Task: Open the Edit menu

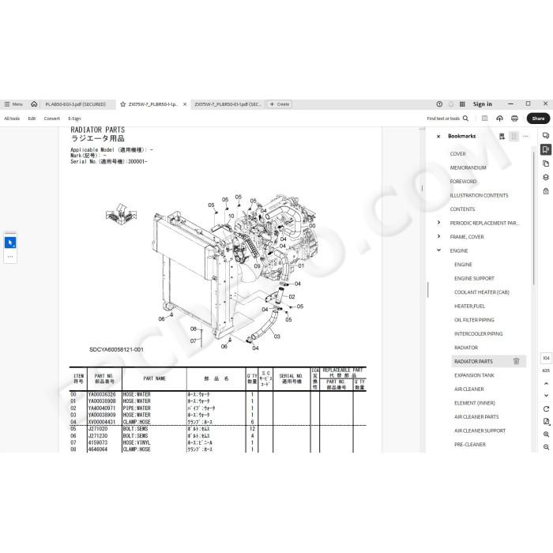Action: pos(32,118)
